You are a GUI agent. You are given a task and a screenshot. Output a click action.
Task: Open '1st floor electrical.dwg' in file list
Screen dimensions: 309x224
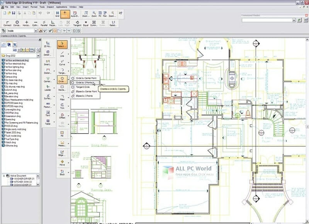pyautogui.click(x=14, y=64)
